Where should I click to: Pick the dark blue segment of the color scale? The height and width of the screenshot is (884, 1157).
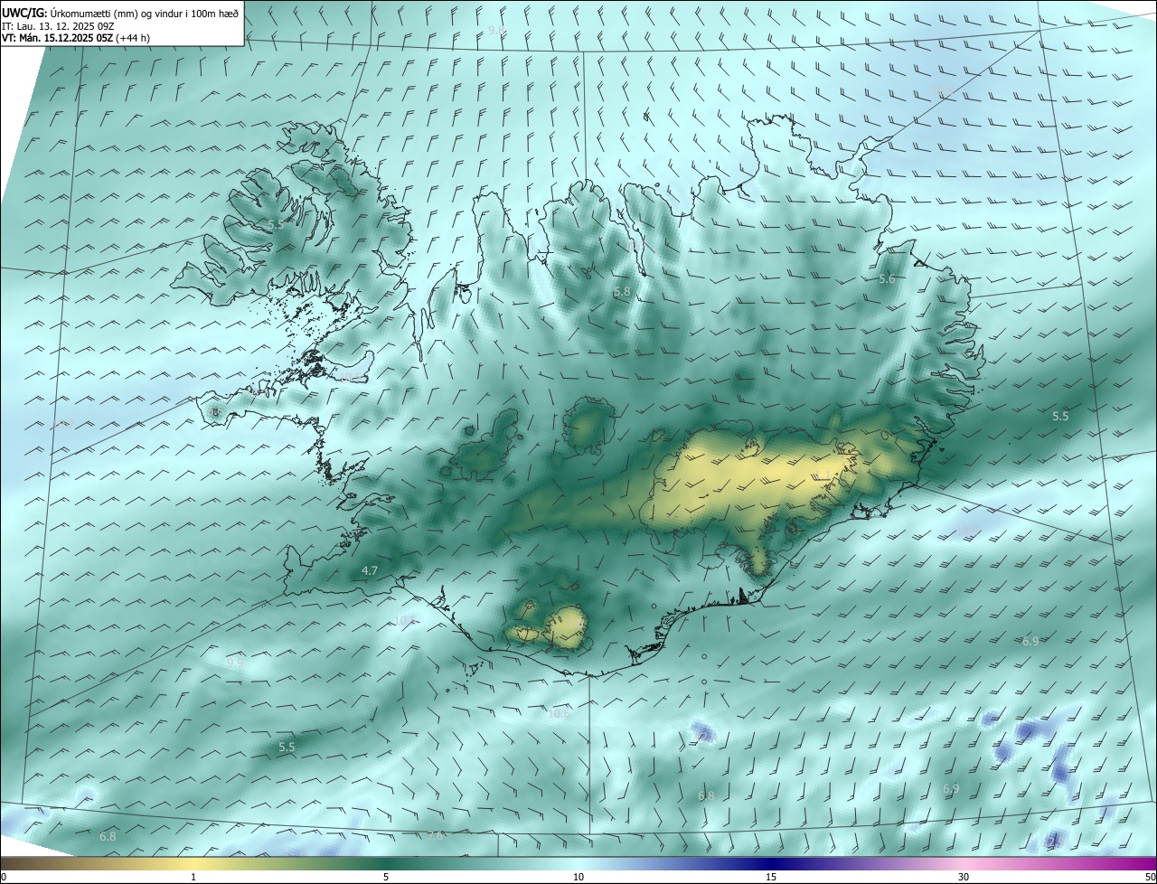(x=771, y=863)
